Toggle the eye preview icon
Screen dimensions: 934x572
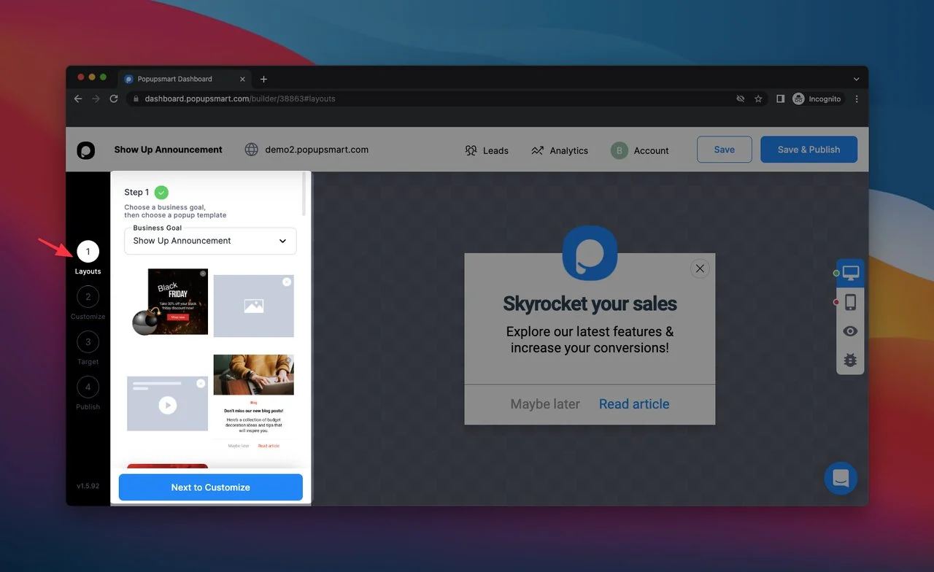pos(850,331)
